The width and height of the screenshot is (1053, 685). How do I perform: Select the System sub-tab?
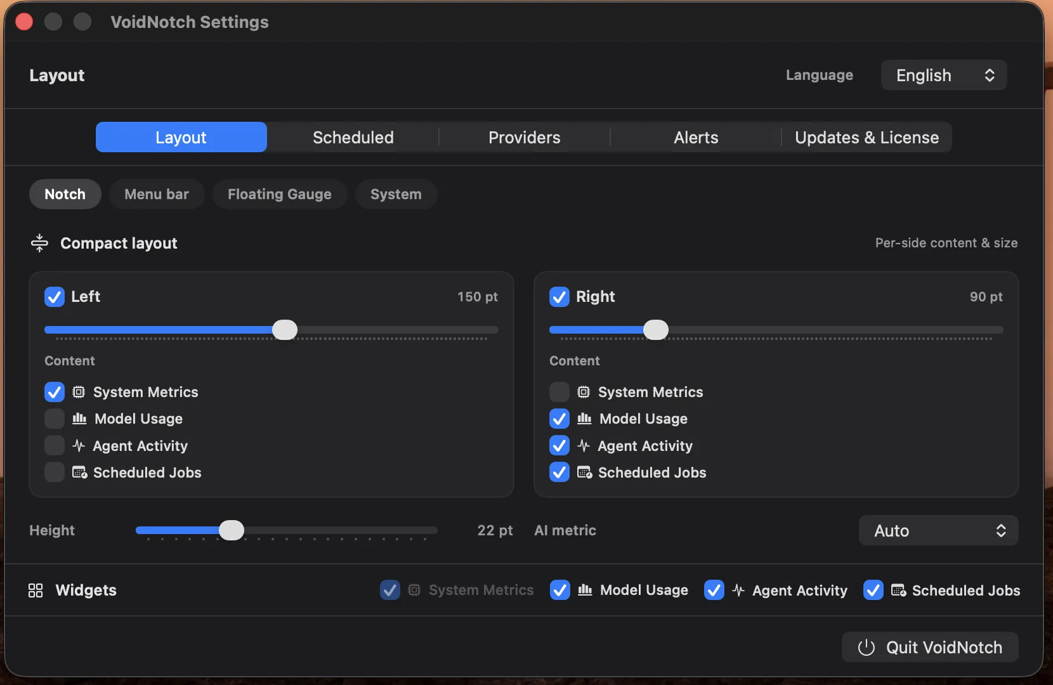point(396,194)
